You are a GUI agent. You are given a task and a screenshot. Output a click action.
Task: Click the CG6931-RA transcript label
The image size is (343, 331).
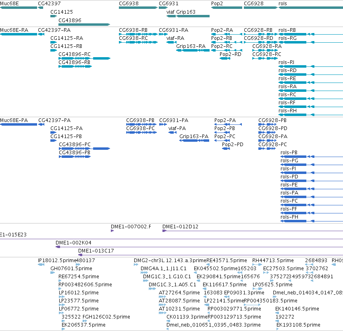tap(173, 30)
